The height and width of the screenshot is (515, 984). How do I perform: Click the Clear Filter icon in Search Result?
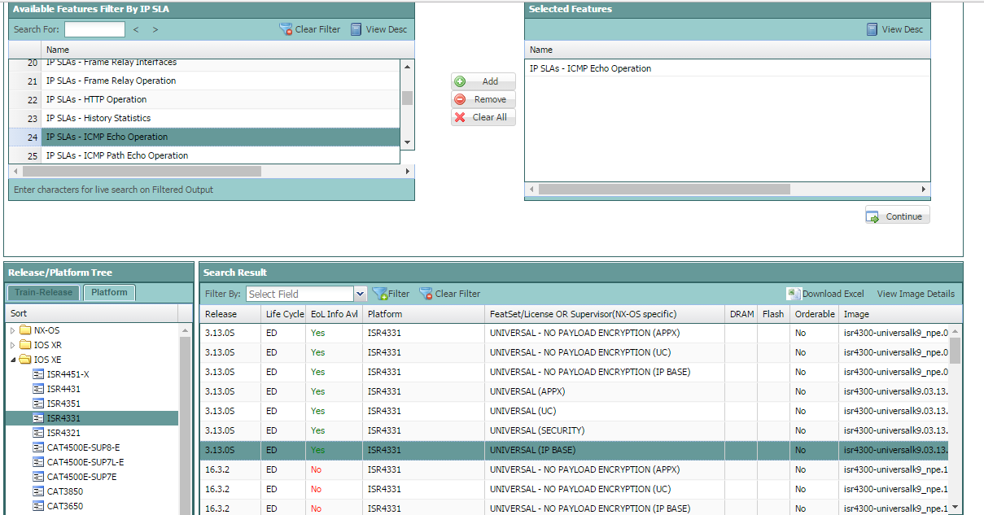[426, 294]
